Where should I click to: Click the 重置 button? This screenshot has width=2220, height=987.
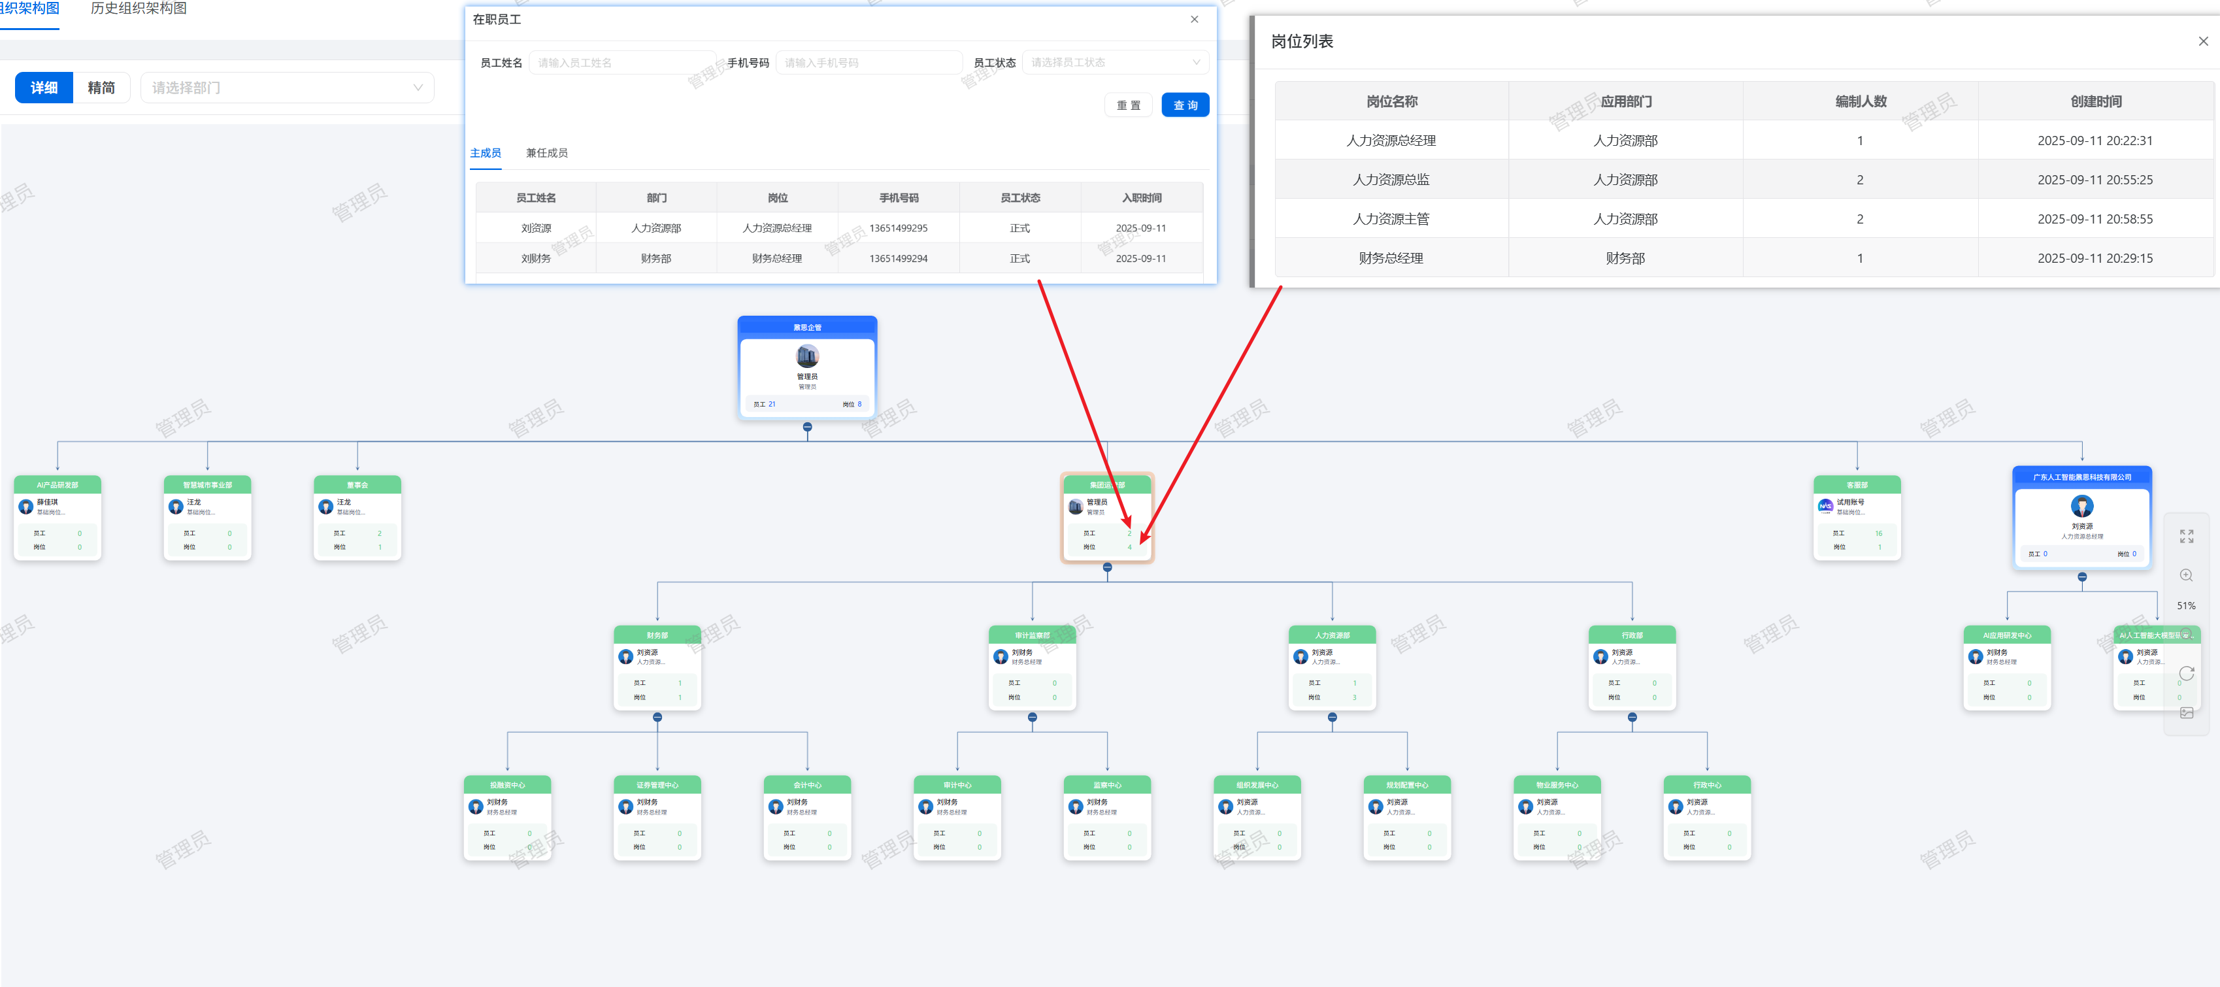1128,105
